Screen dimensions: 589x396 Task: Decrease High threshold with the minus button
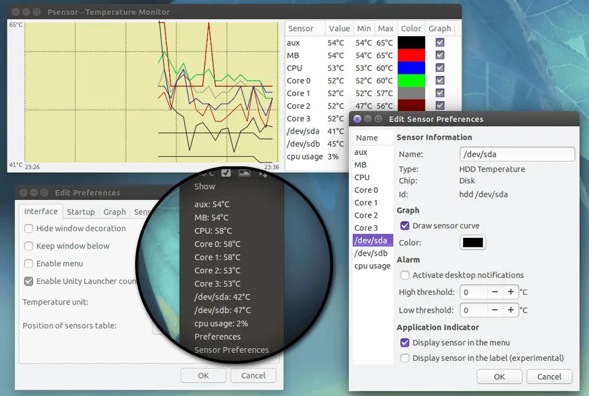tap(495, 292)
